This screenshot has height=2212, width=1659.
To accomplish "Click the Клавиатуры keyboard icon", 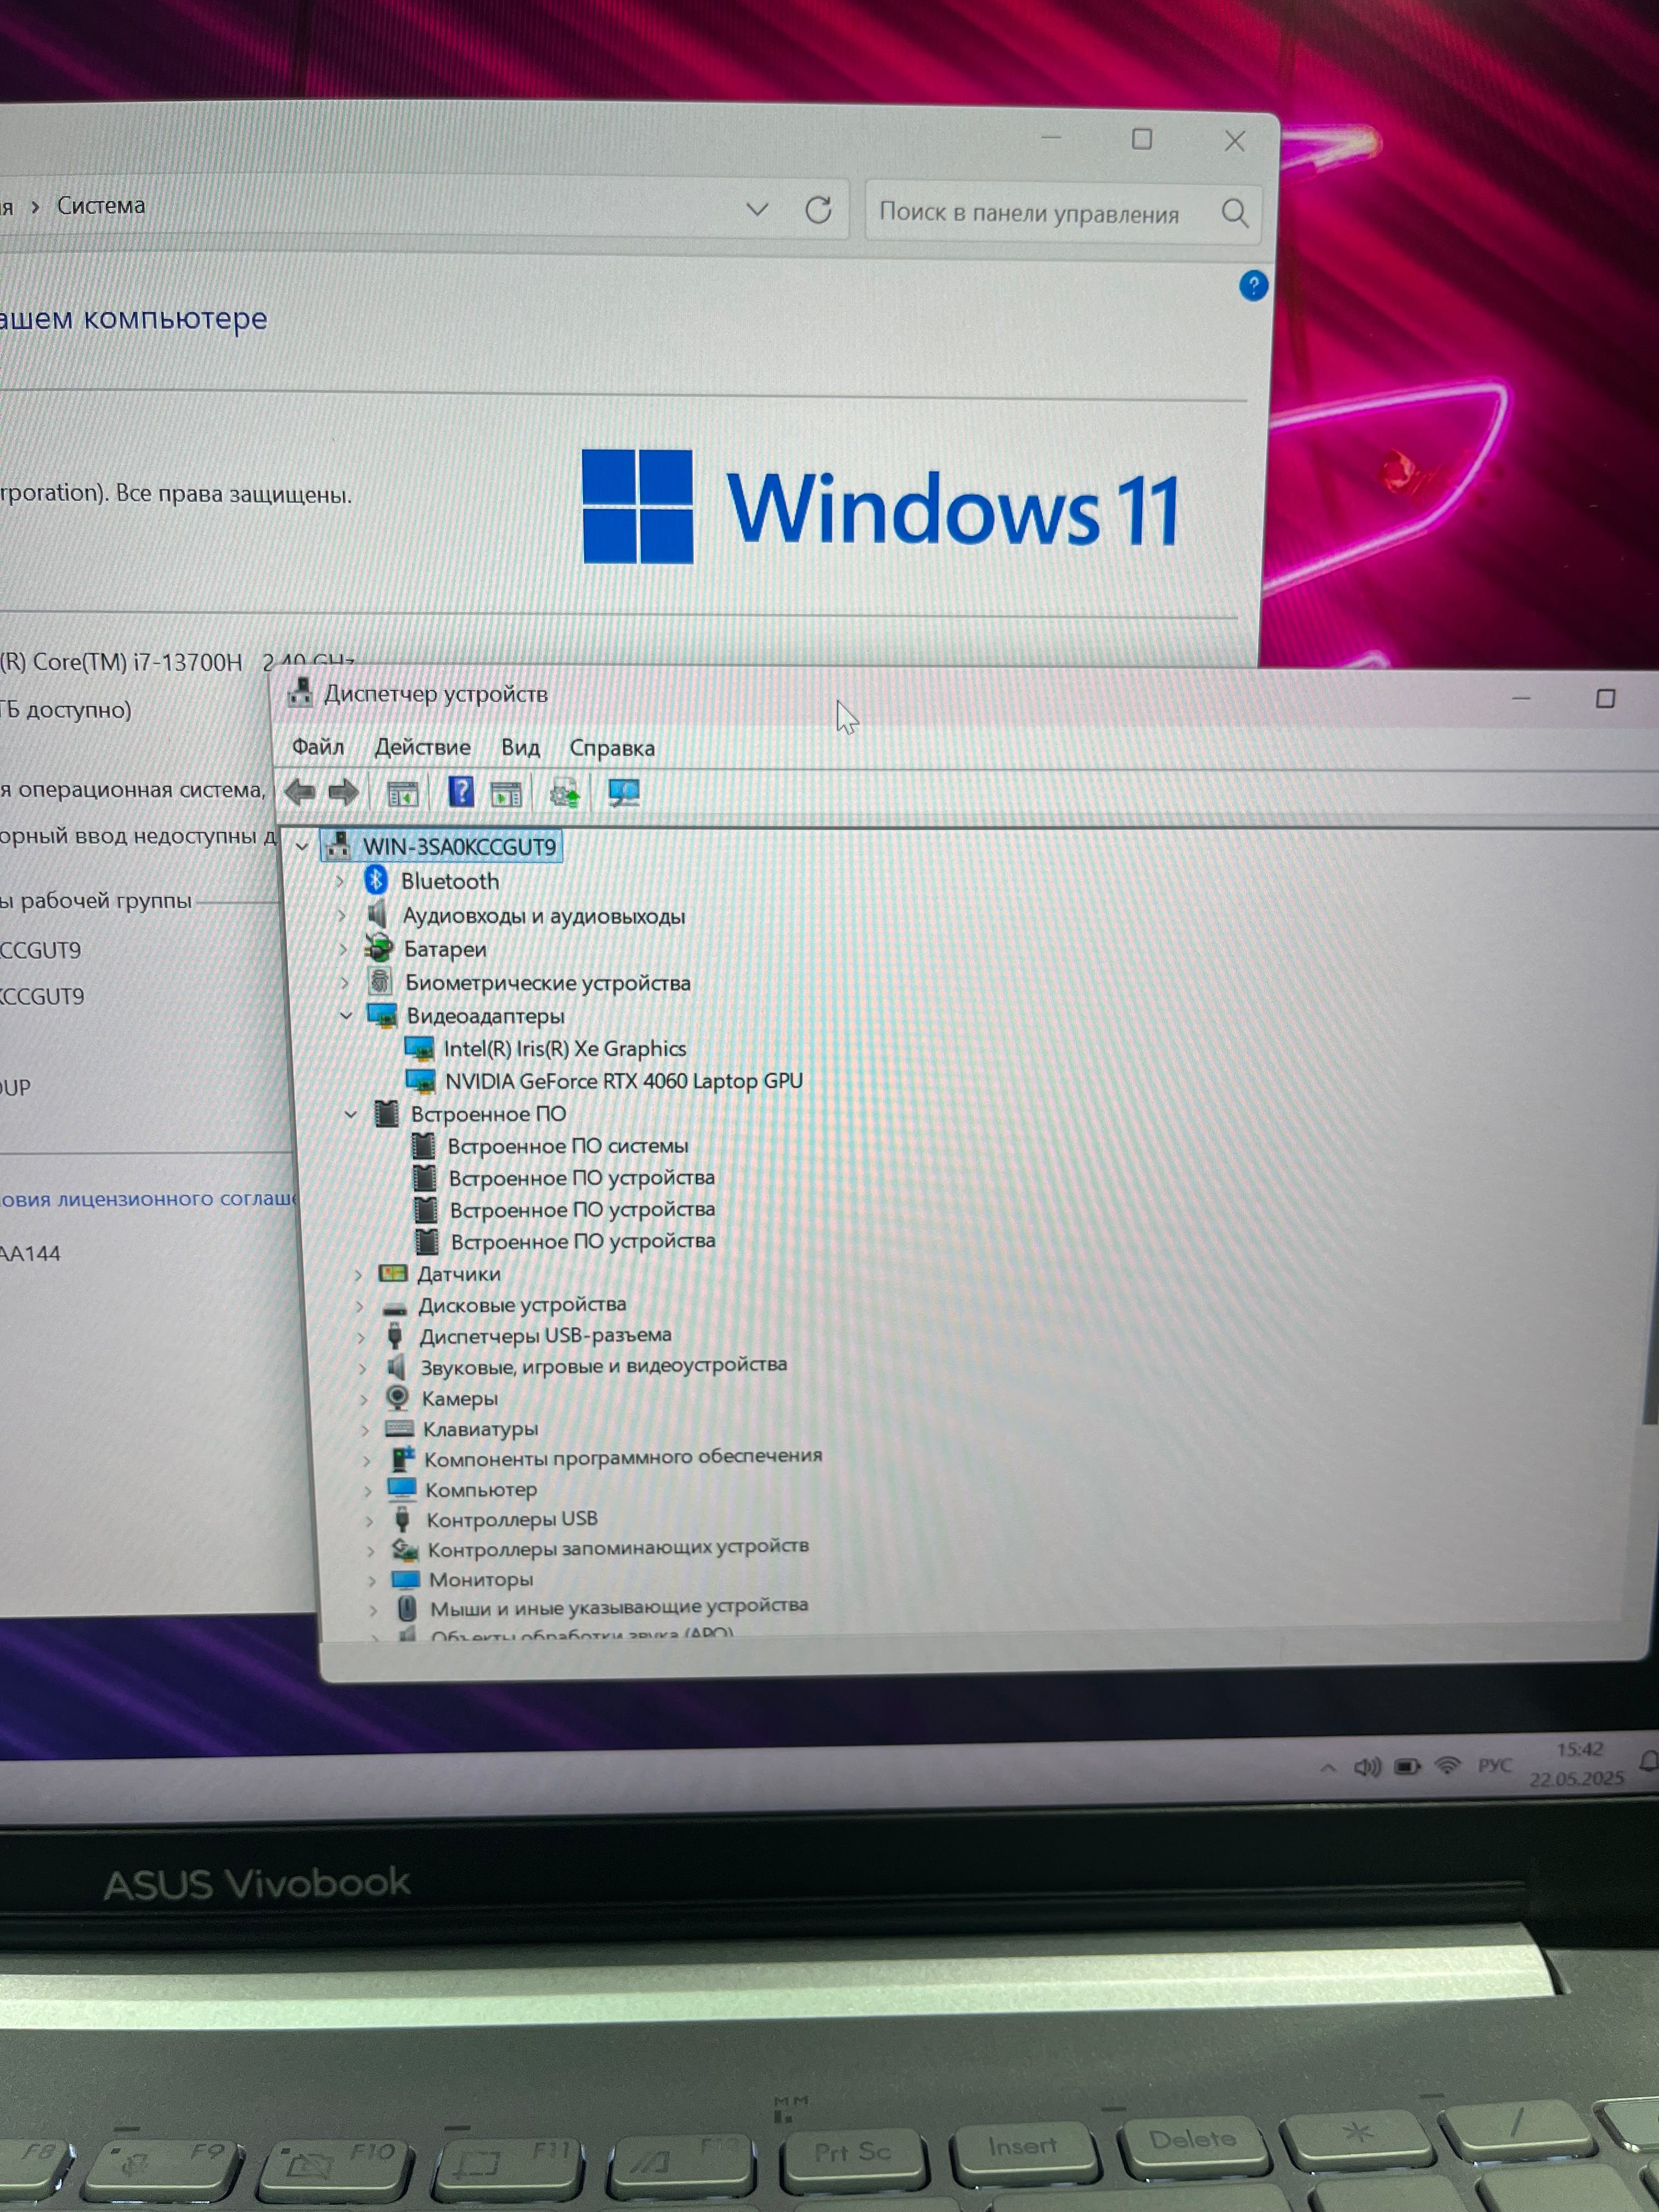I will [399, 1429].
